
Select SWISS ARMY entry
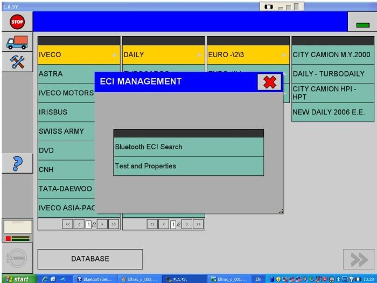(66, 131)
